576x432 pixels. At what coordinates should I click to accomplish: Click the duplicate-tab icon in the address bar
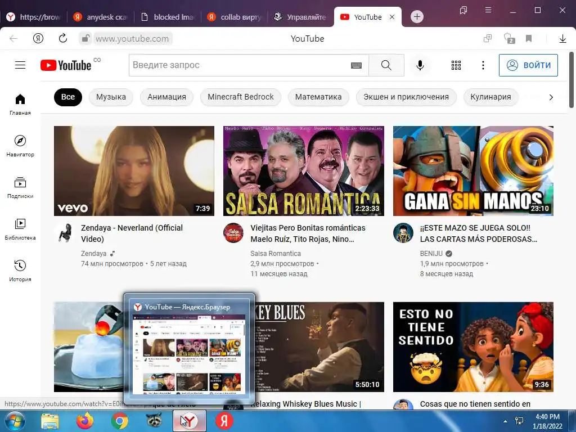488,38
